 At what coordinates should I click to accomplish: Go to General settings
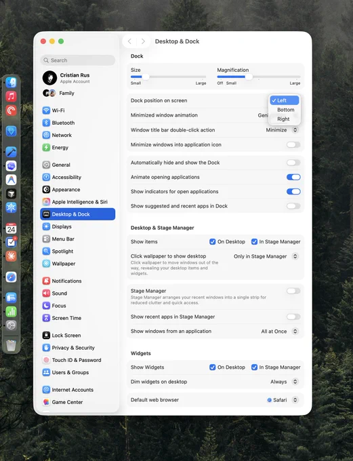click(x=78, y=165)
